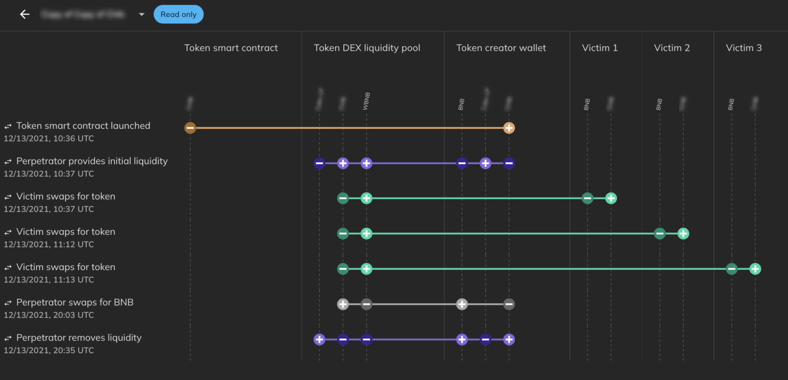
Task: Click green minus node in Victim 2 column
Action: tap(660, 234)
